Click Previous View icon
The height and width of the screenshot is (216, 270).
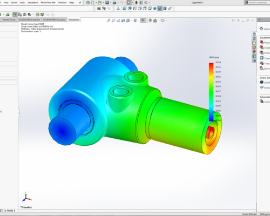pyautogui.click(x=118, y=21)
